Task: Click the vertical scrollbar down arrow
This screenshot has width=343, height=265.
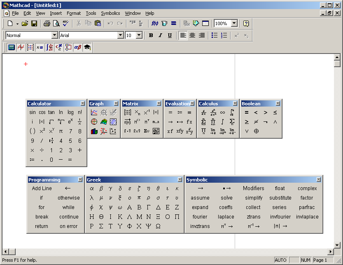Action: pos(337,245)
